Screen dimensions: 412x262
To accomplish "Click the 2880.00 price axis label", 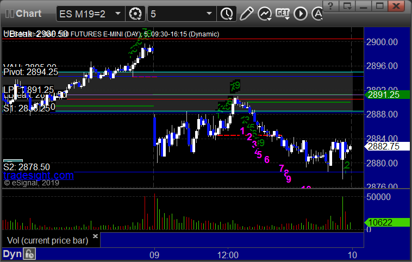I will coord(382,163).
